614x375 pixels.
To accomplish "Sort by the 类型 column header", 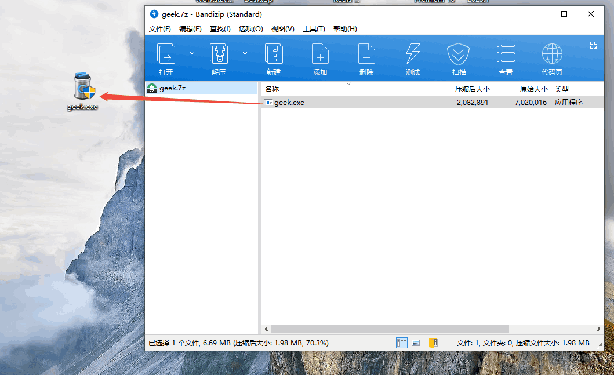I will pyautogui.click(x=577, y=89).
